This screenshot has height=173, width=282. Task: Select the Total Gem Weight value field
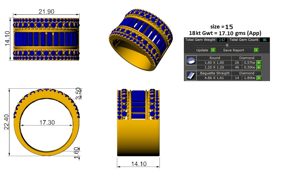coord(222,40)
